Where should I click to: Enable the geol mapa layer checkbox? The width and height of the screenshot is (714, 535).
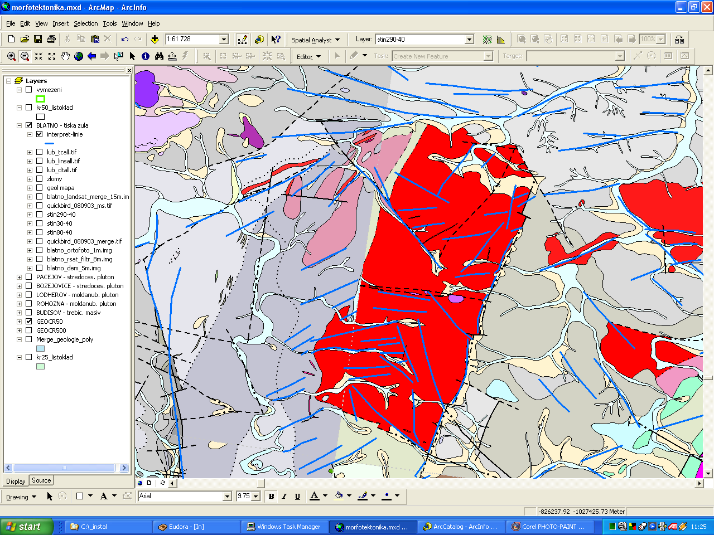39,187
